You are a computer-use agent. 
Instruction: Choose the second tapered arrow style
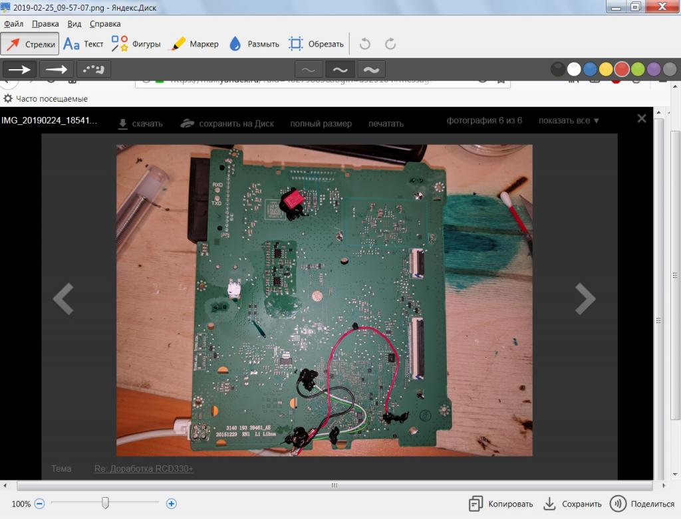point(57,69)
